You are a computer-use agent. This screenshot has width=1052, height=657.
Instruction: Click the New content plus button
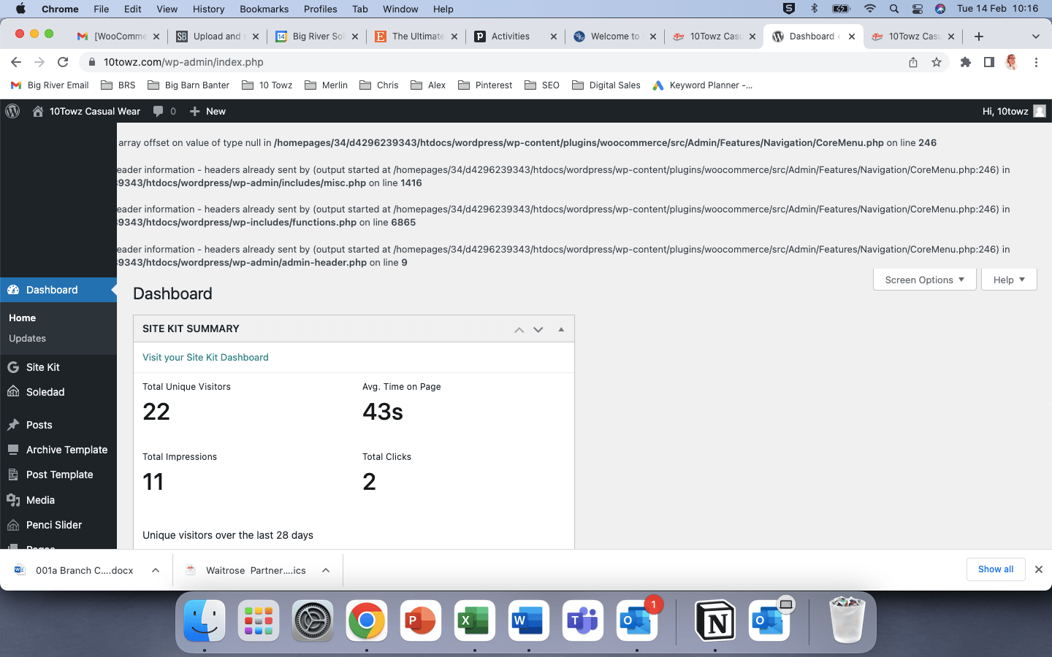pos(207,111)
